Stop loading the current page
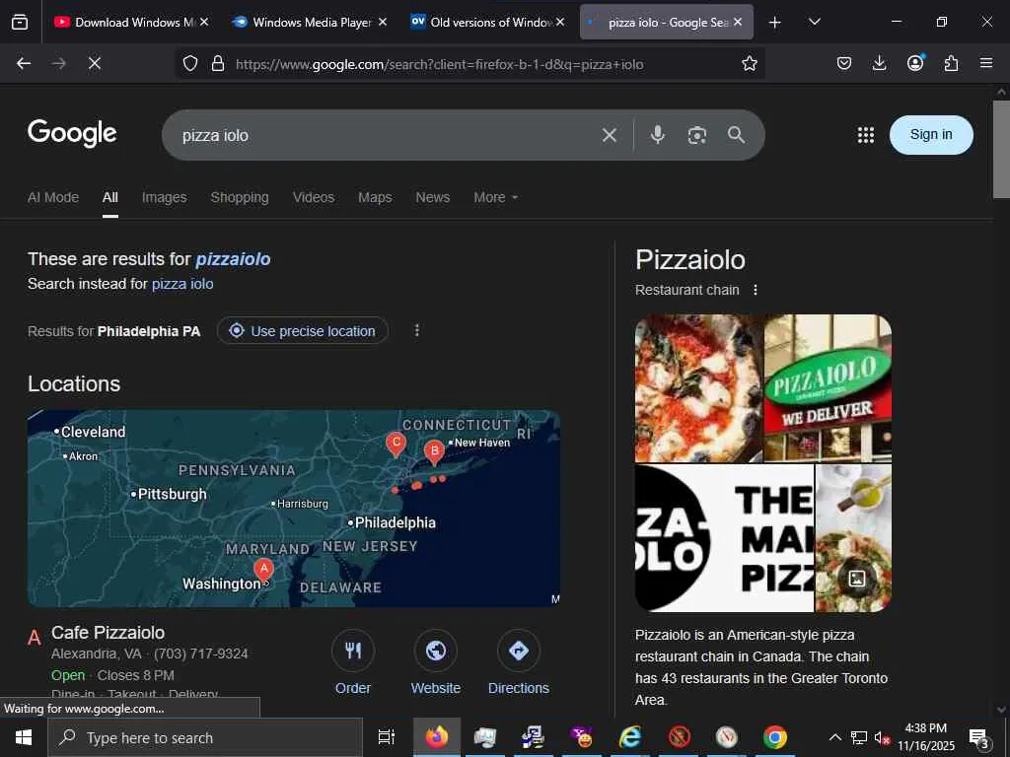The height and width of the screenshot is (757, 1010). click(x=94, y=63)
